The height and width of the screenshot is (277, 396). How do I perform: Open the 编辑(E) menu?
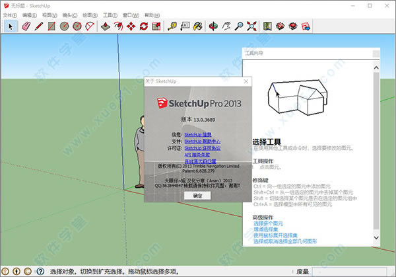(x=30, y=15)
